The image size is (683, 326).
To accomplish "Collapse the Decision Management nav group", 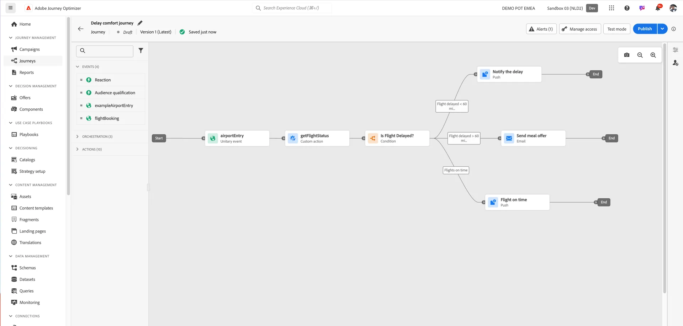I will (11, 86).
